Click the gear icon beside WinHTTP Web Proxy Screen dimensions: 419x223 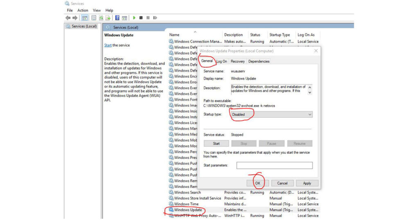pyautogui.click(x=171, y=216)
